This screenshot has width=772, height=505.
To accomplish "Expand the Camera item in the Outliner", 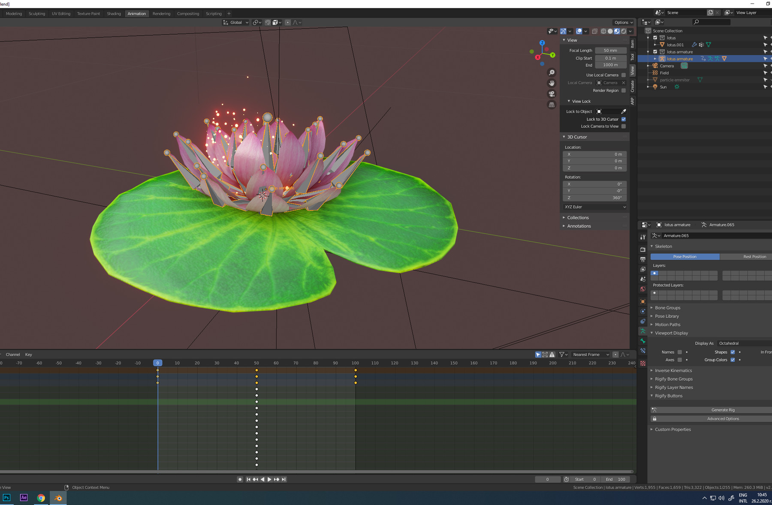I will pyautogui.click(x=648, y=66).
